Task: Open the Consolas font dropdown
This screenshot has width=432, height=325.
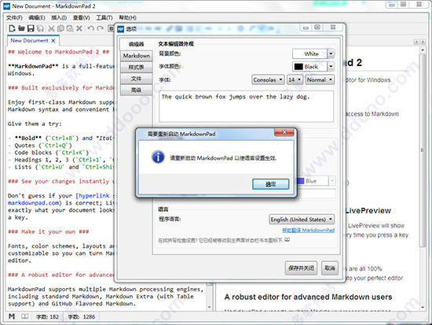Action: coord(268,79)
